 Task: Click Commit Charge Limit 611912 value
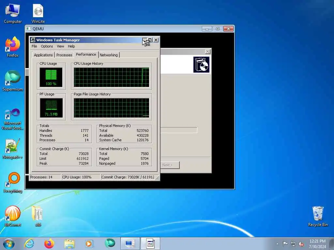coord(83,159)
